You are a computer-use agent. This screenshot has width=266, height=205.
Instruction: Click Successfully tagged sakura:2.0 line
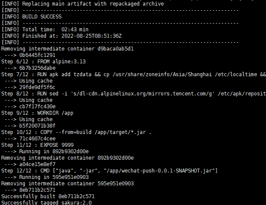[46, 202]
